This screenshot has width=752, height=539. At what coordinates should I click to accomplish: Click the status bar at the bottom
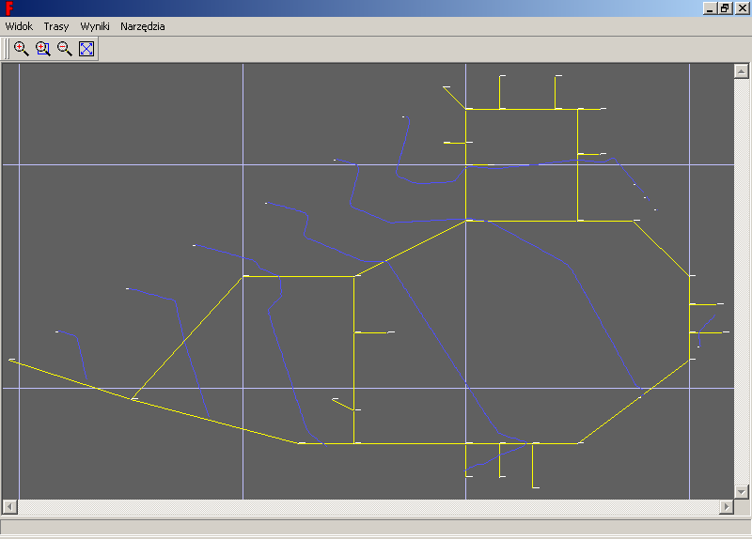[376, 528]
